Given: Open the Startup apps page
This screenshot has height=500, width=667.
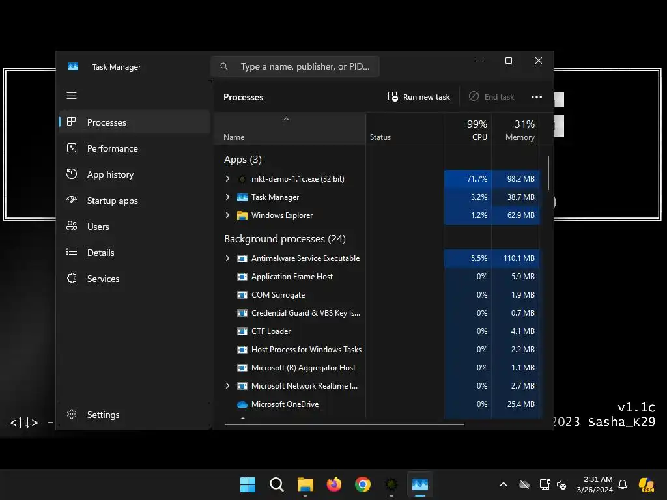Looking at the screenshot, I should coord(134,201).
